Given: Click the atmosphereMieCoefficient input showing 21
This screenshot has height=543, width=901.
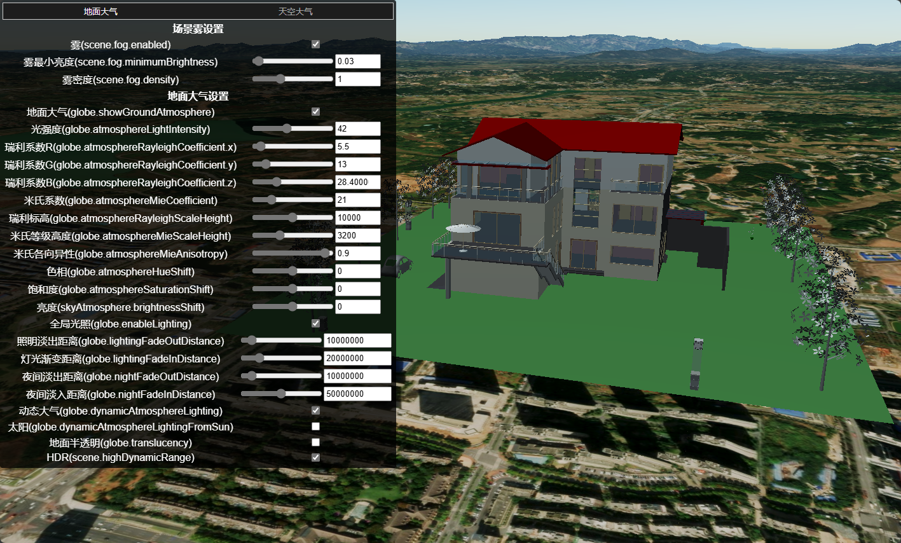Looking at the screenshot, I should tap(357, 200).
